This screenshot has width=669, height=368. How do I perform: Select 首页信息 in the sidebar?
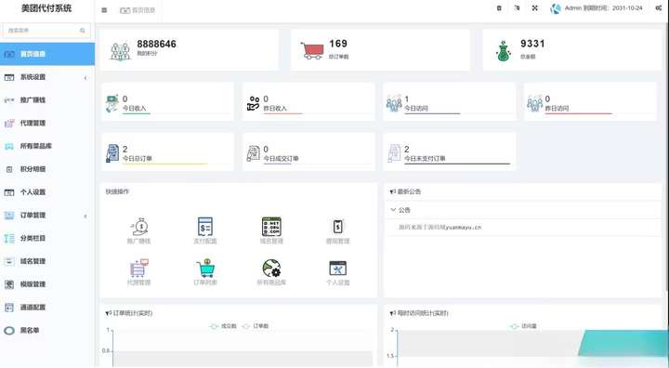coord(47,54)
